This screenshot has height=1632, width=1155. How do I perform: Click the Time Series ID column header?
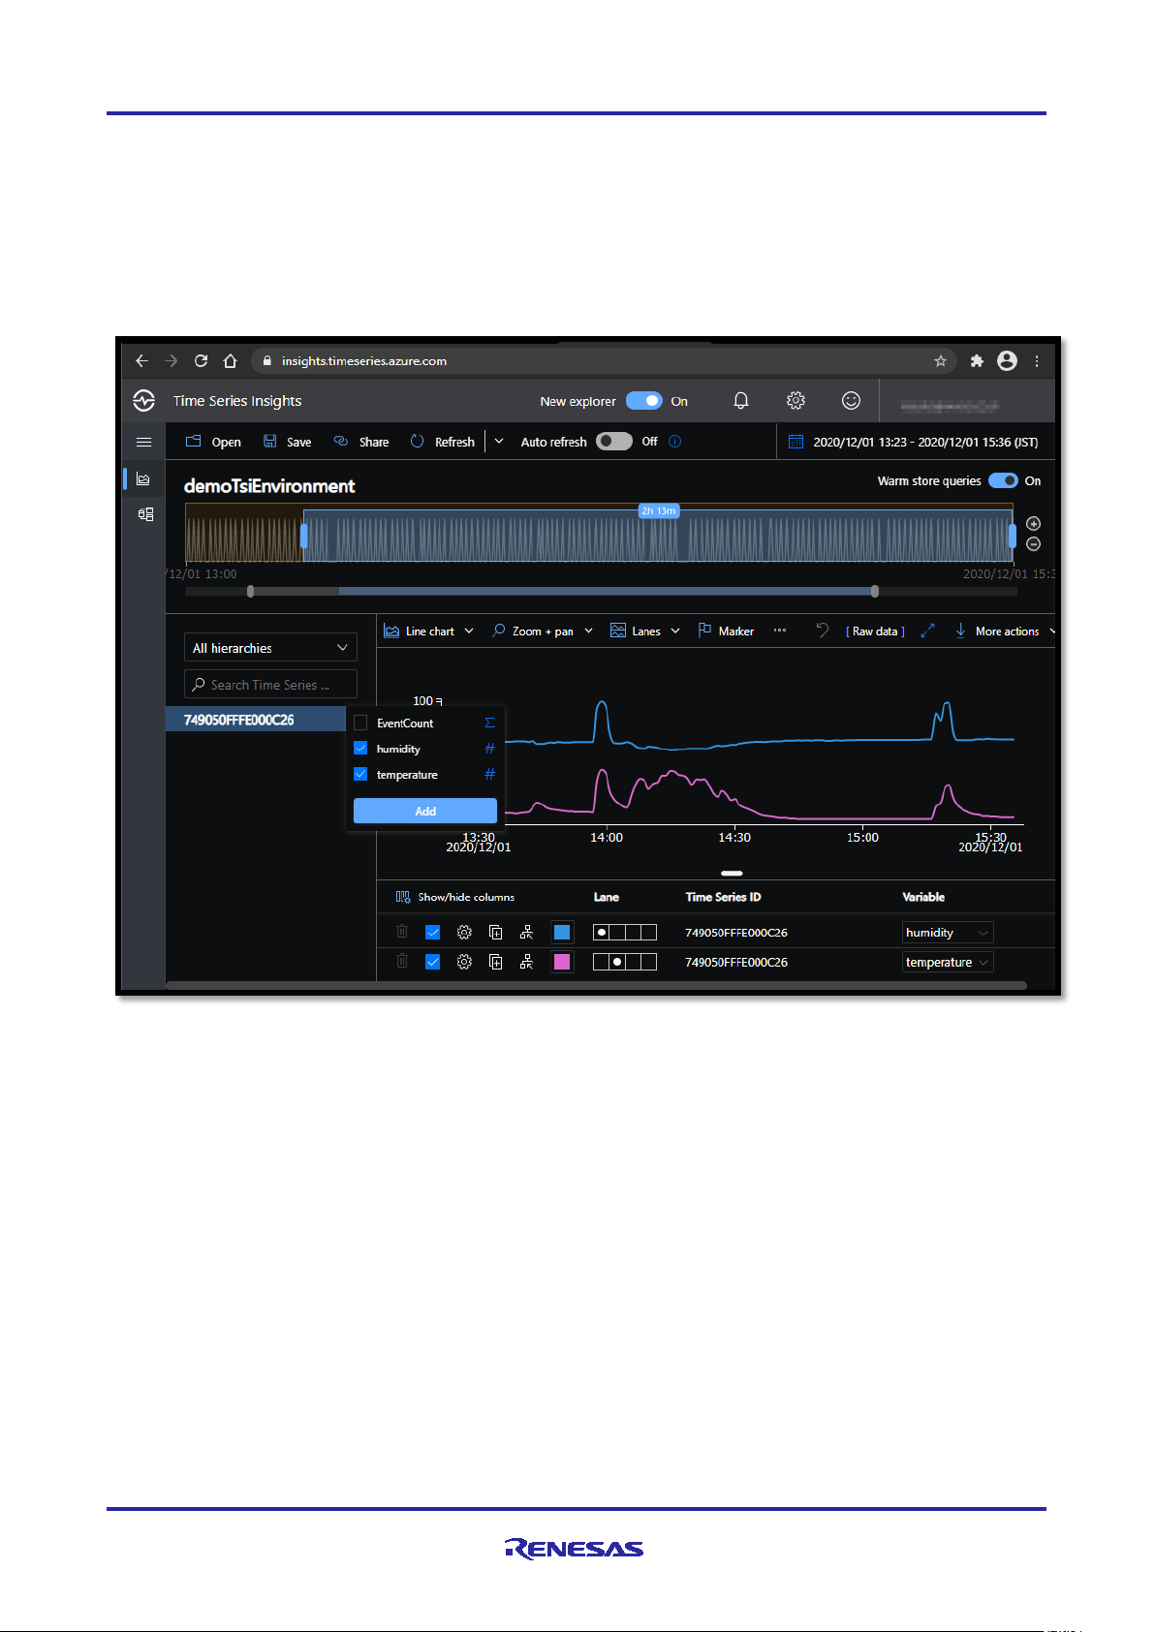coord(723,897)
